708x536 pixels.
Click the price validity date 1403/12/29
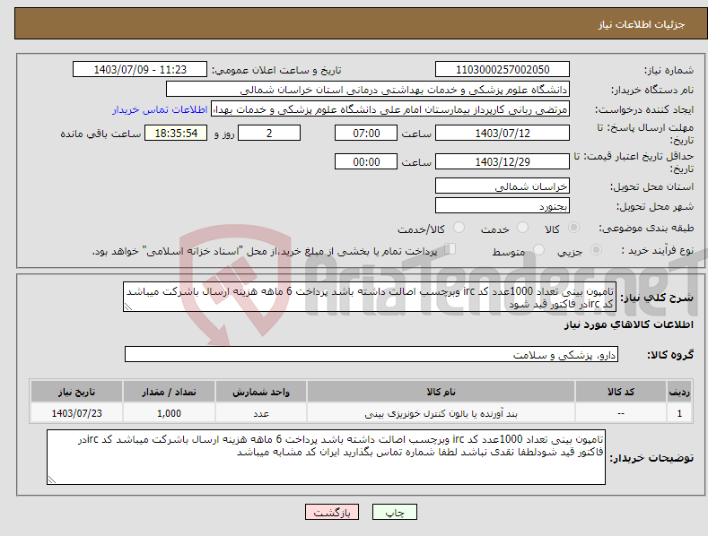click(x=503, y=161)
